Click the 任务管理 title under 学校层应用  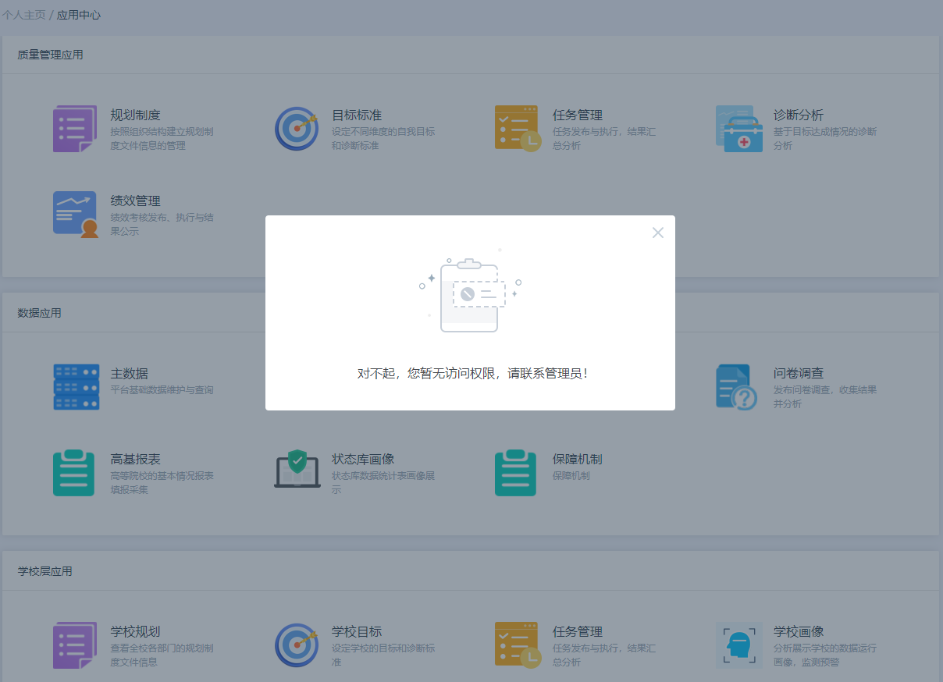click(x=577, y=631)
